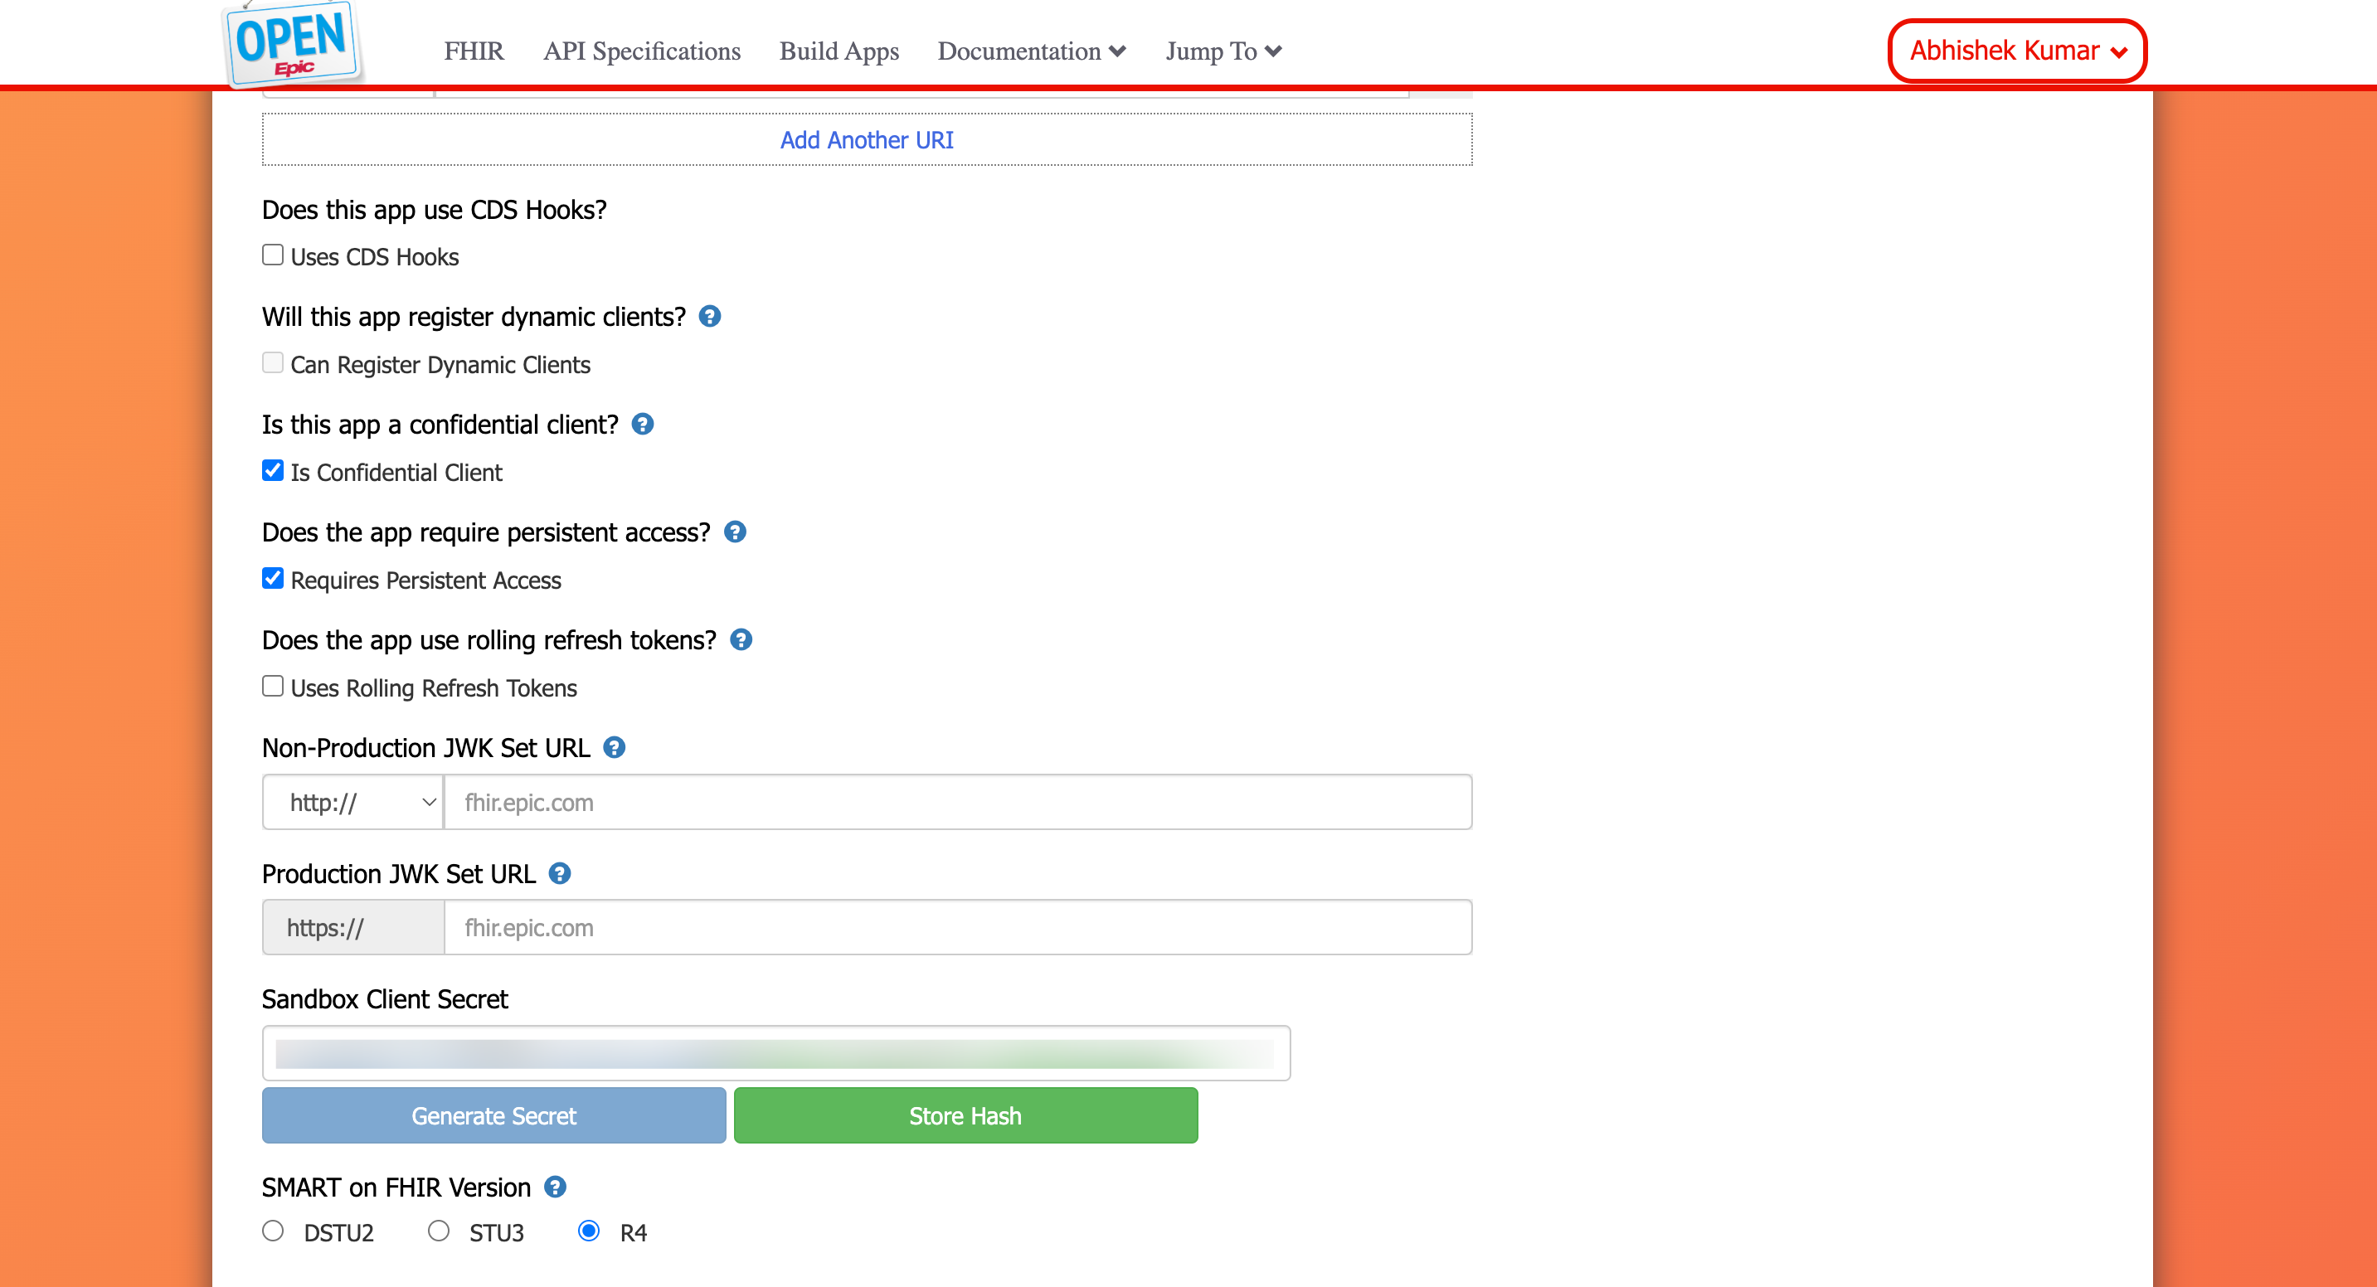
Task: Click Add Another URI link
Action: [x=867, y=139]
